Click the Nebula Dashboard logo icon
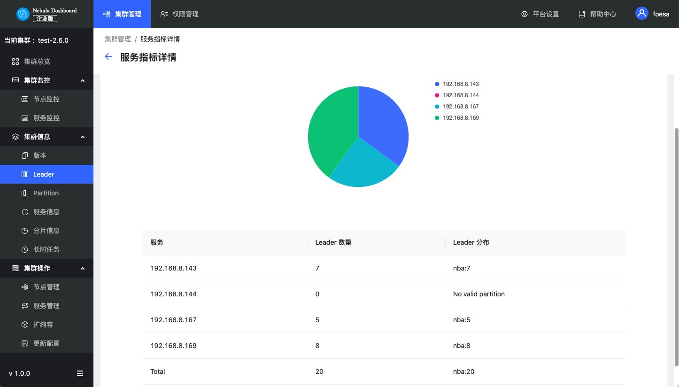 click(x=23, y=14)
